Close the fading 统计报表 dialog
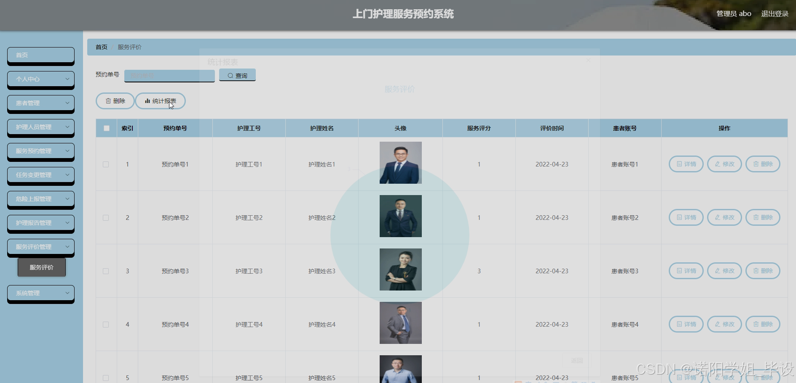796x383 pixels. coord(588,60)
